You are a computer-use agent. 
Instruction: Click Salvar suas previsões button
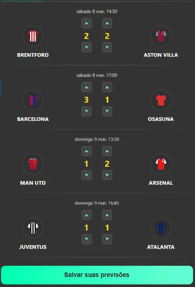pos(97,275)
